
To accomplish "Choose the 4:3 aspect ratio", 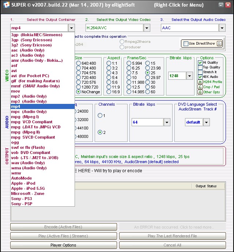I will (109, 73).
